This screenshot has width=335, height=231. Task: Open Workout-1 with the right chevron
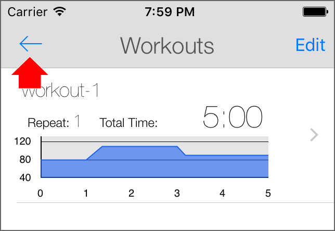(x=314, y=135)
